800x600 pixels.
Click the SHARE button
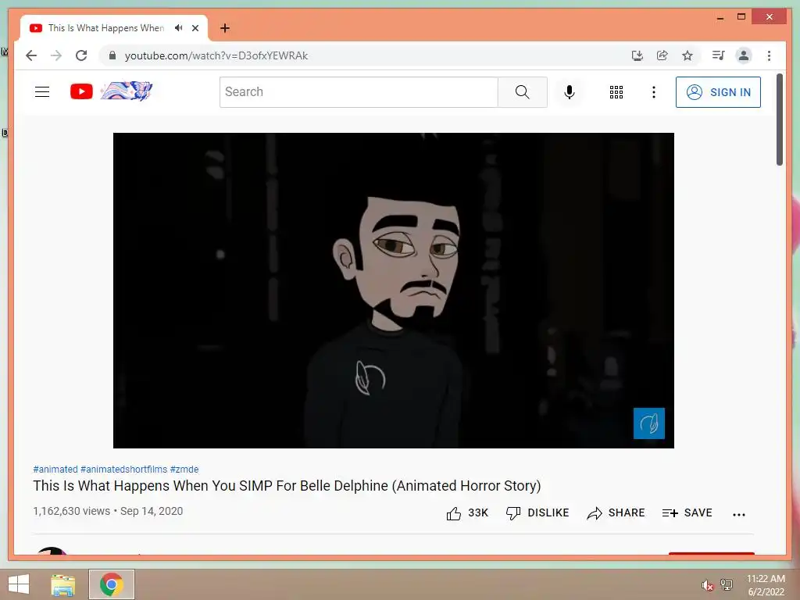click(x=616, y=512)
